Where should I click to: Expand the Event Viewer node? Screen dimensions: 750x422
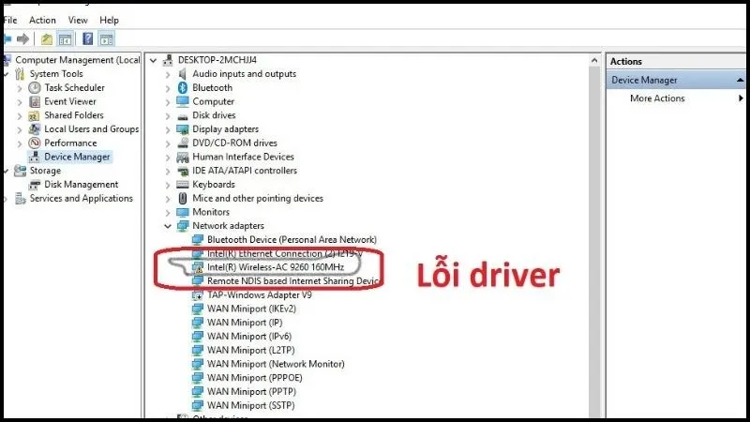[20, 102]
